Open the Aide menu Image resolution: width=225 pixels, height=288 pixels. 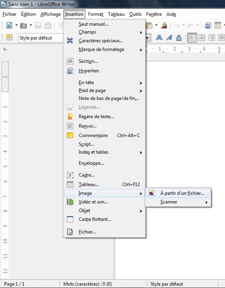tap(171, 14)
